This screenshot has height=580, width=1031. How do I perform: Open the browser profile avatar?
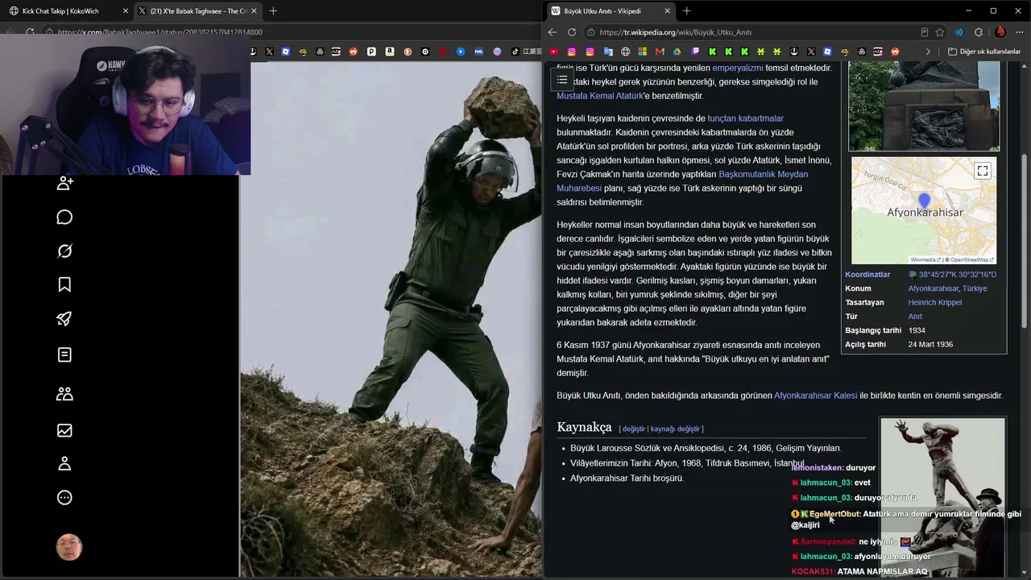1000,32
